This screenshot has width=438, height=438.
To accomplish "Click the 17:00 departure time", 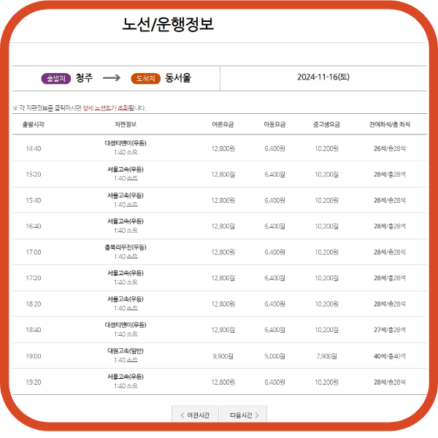I will coord(34,252).
